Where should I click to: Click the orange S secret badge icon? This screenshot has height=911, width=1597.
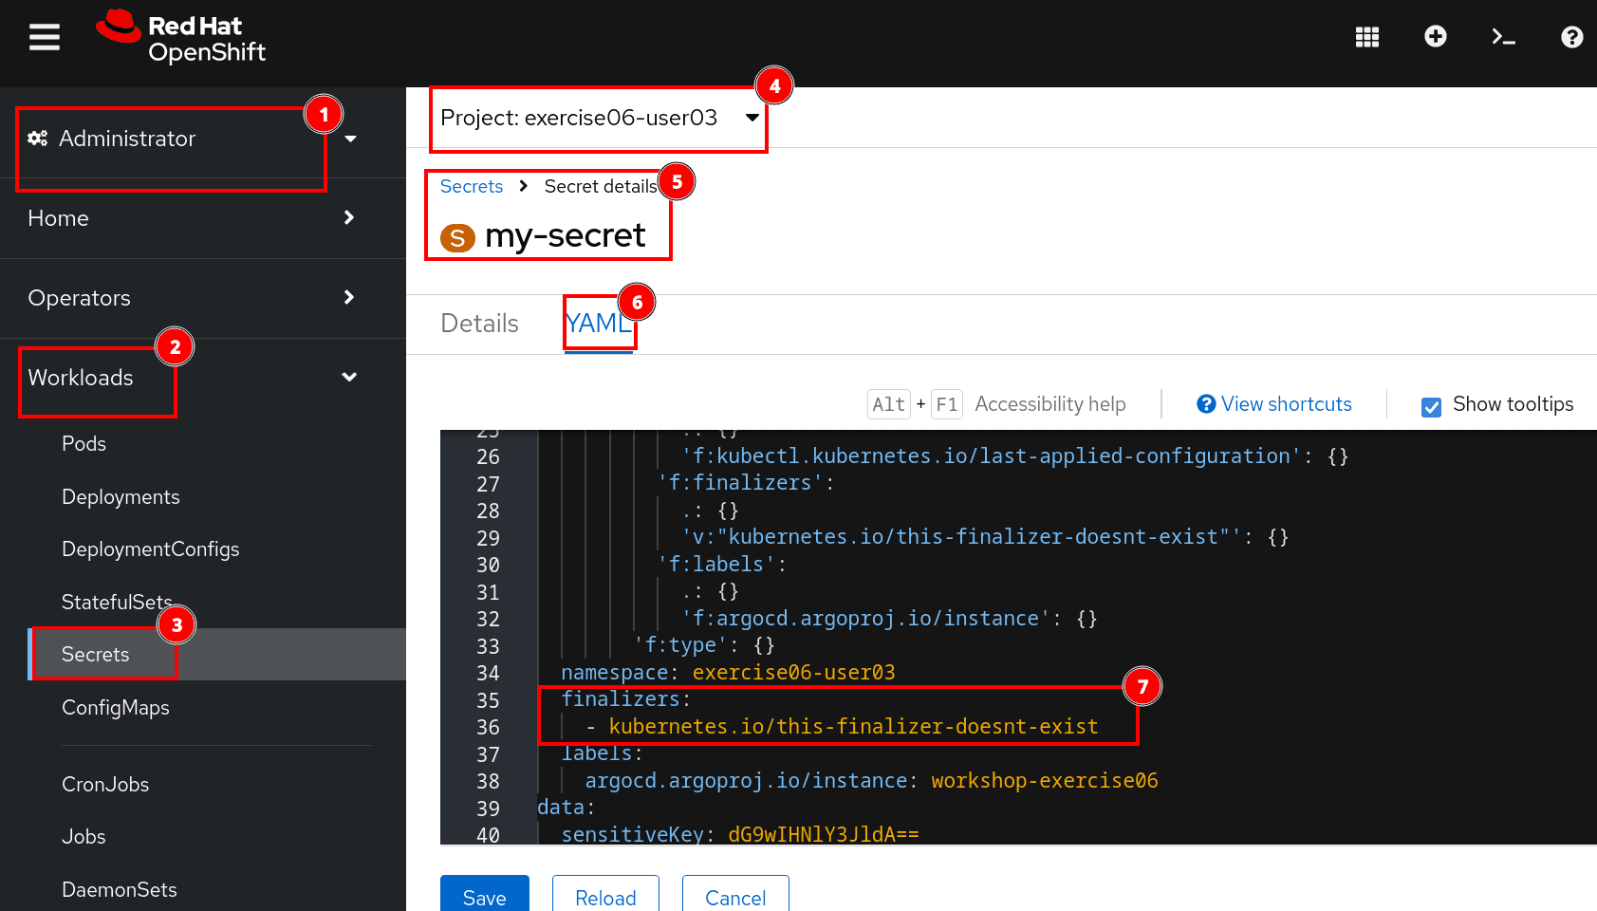tap(457, 237)
